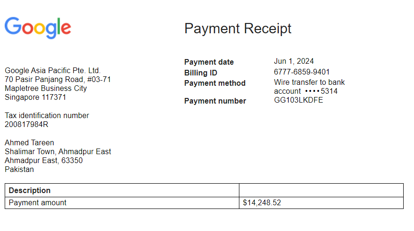Select the recipient name Ahmed Tareen

29,143
